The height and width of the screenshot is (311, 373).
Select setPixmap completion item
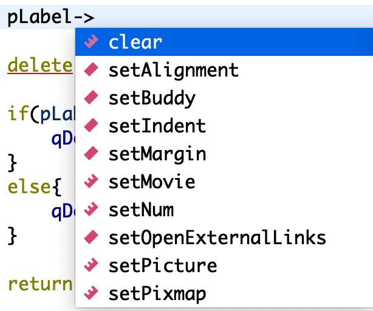(x=224, y=293)
